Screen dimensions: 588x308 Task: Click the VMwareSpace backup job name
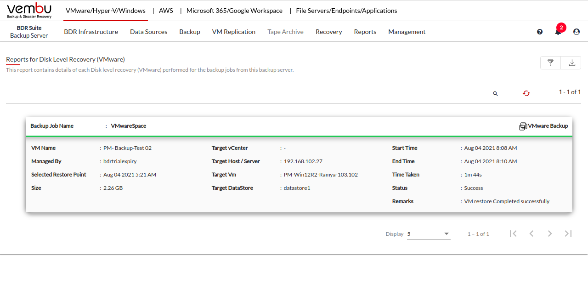(x=129, y=126)
